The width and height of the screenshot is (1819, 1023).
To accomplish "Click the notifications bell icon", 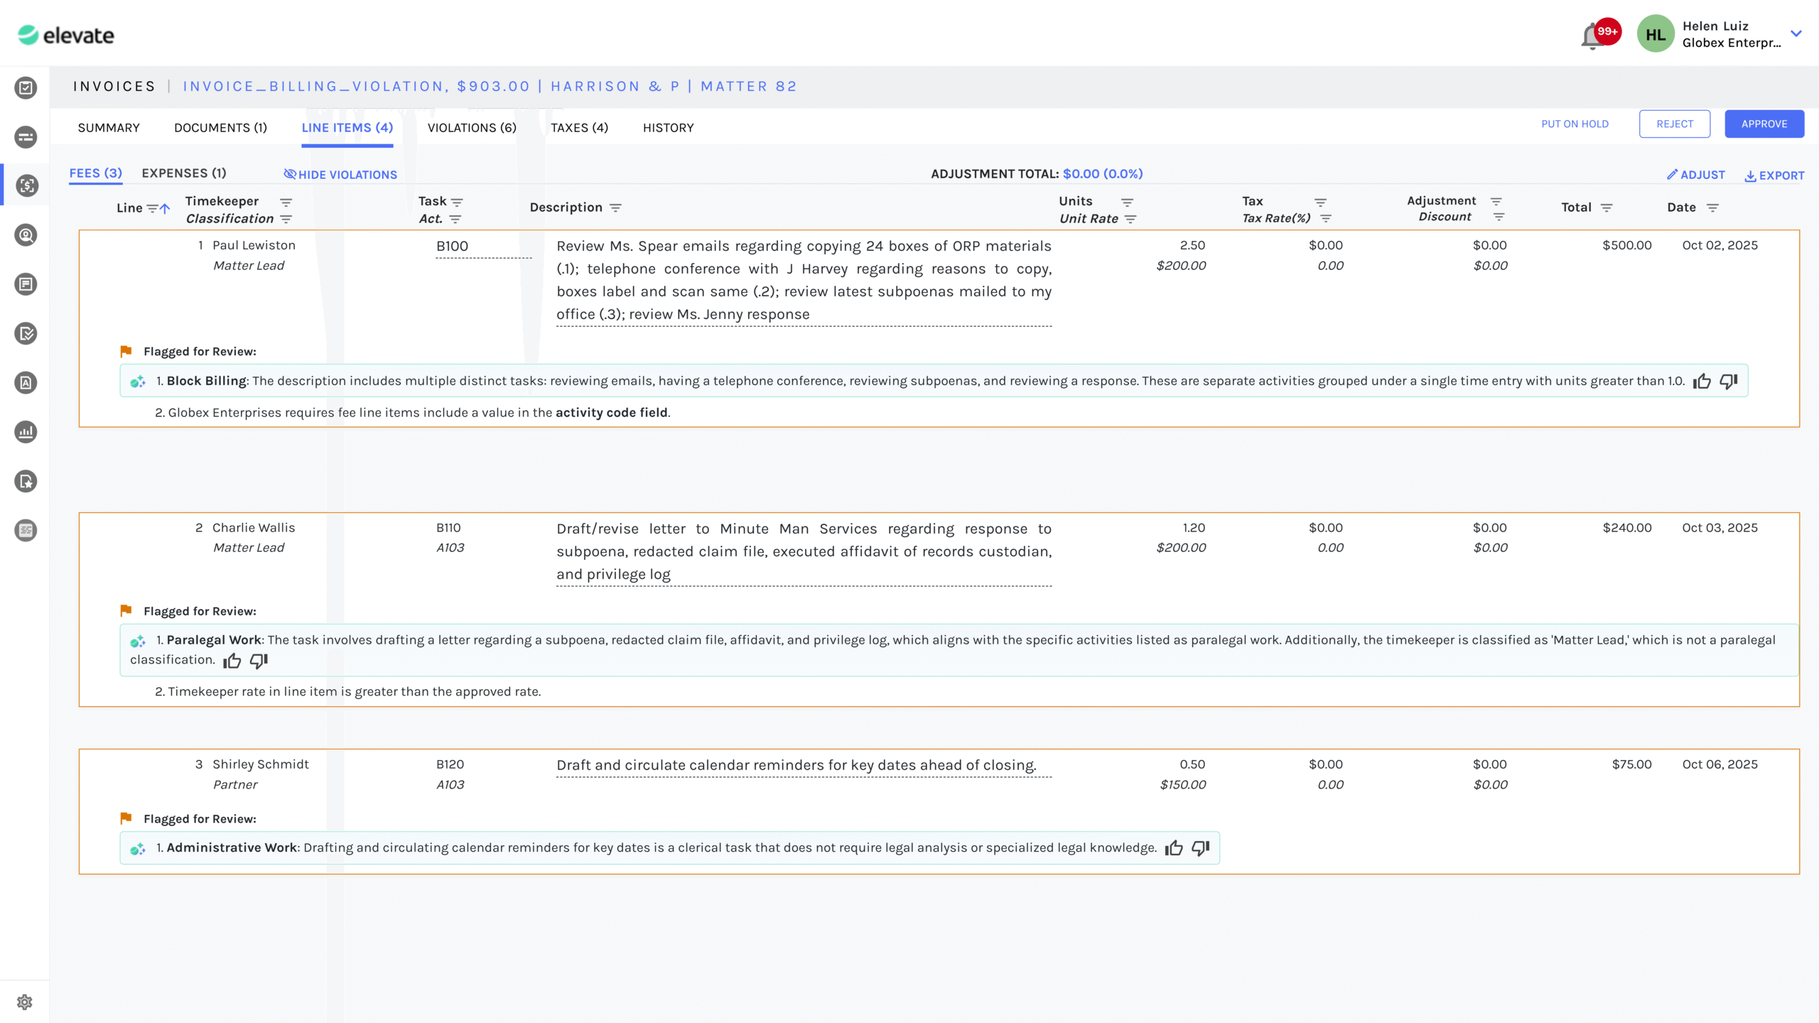I will (x=1592, y=36).
